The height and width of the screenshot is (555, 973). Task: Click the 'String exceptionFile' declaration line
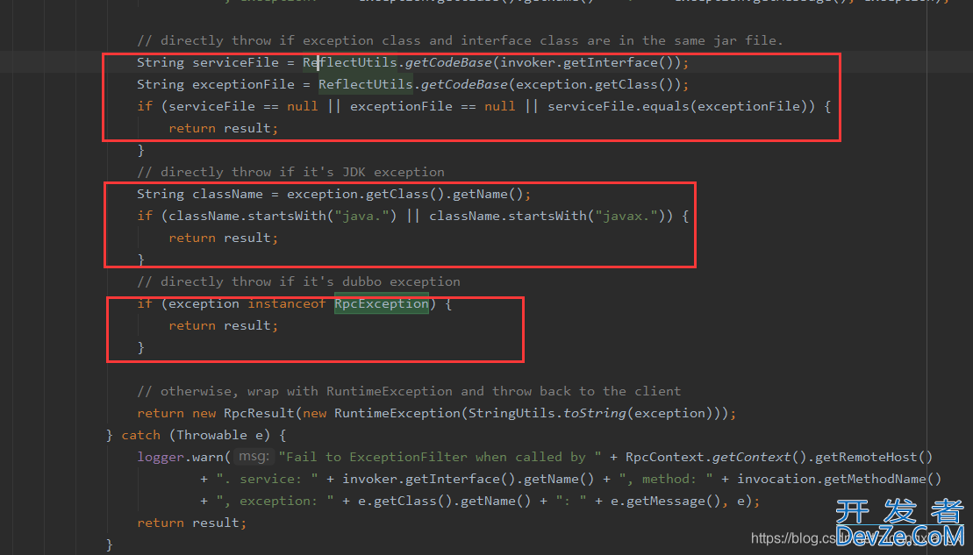[x=412, y=84]
